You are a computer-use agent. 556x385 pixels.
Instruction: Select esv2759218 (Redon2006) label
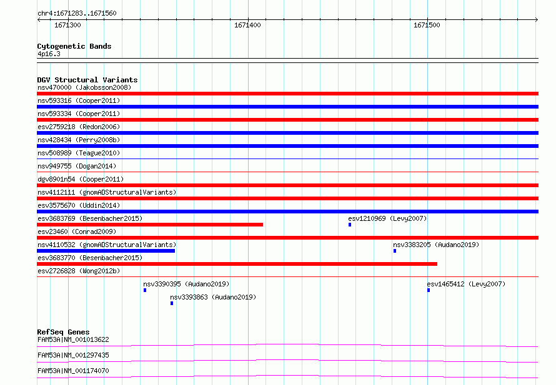79,127
